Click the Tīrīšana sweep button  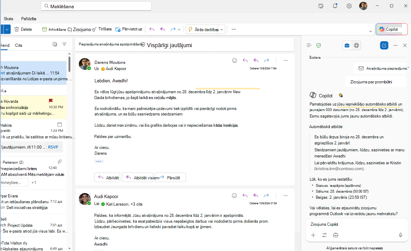coord(102,29)
